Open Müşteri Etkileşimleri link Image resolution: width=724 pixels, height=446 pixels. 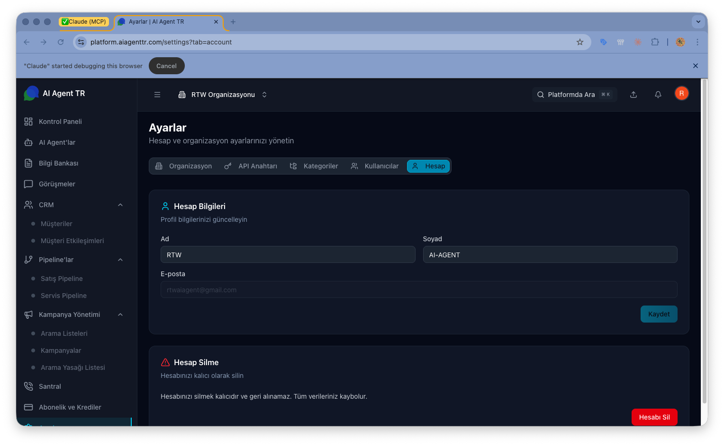coord(72,241)
